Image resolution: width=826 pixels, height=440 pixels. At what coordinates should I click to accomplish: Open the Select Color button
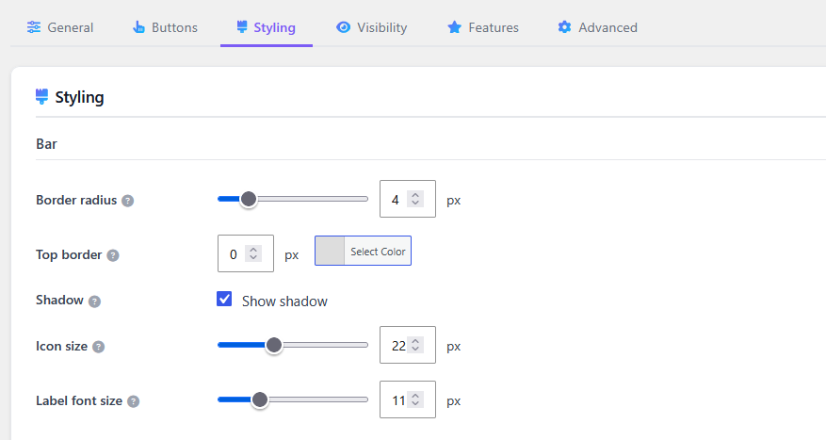(x=363, y=251)
